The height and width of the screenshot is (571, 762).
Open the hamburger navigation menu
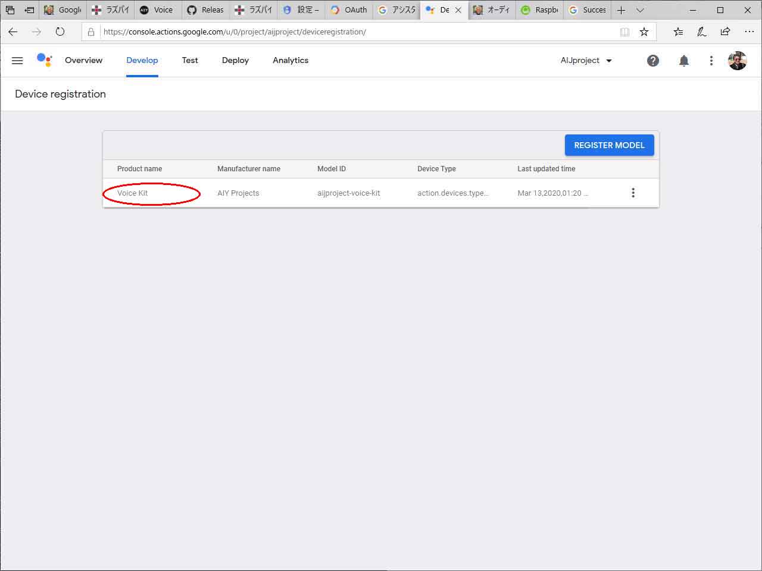tap(17, 60)
